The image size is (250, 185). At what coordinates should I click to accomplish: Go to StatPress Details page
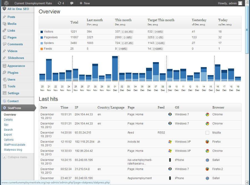pyautogui.click(x=8, y=120)
